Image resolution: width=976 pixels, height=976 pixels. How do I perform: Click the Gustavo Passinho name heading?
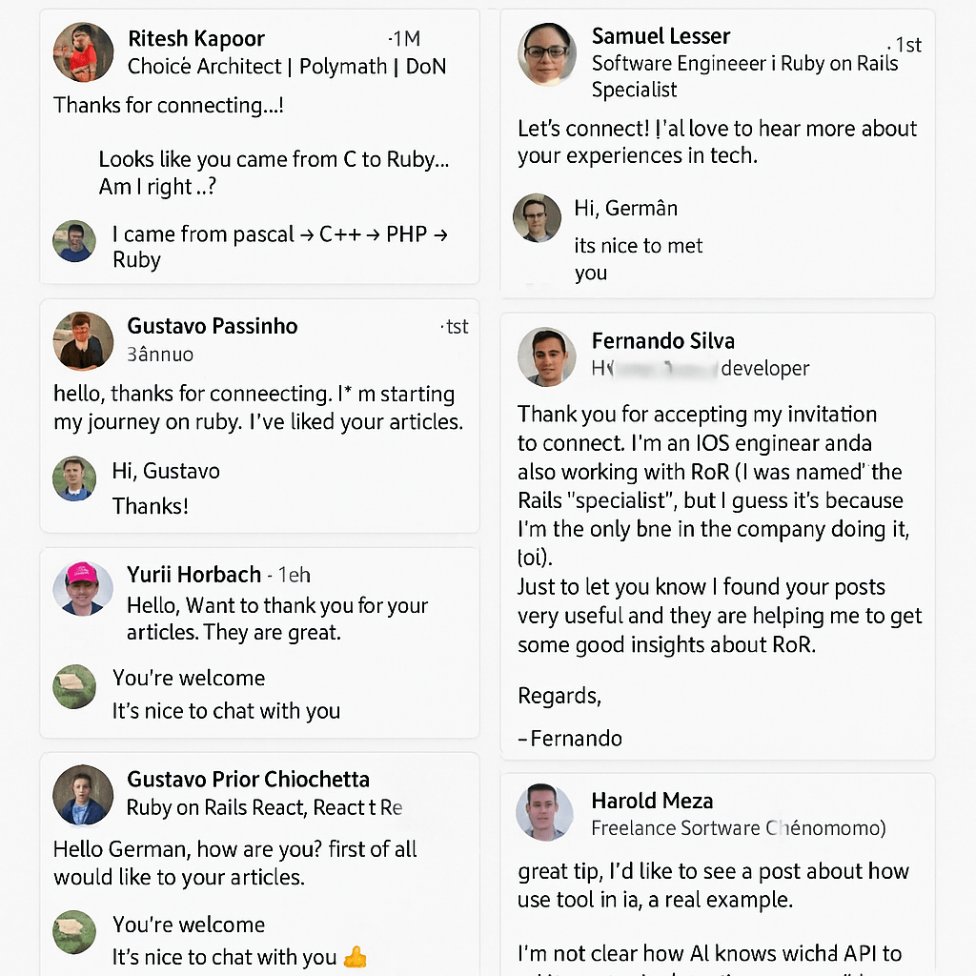(x=213, y=326)
